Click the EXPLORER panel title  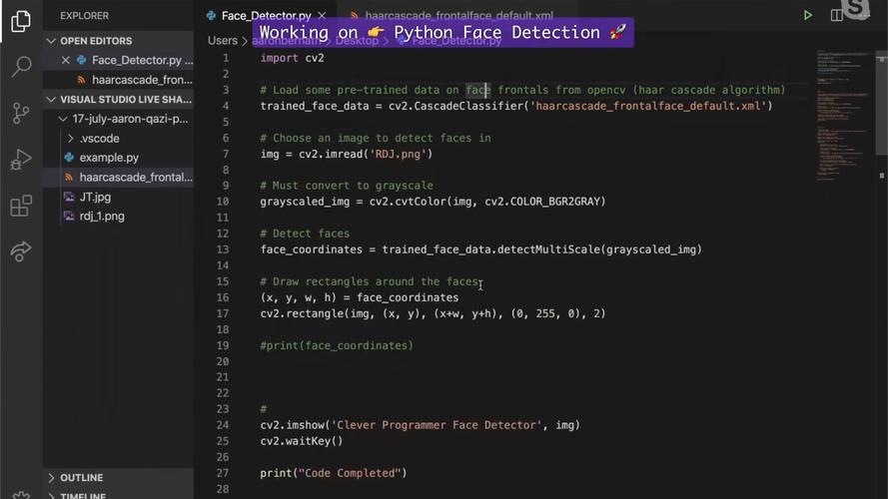click(84, 16)
